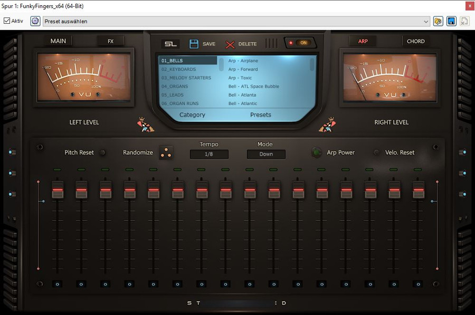Choose the Bell - Atlanta preset

(242, 95)
